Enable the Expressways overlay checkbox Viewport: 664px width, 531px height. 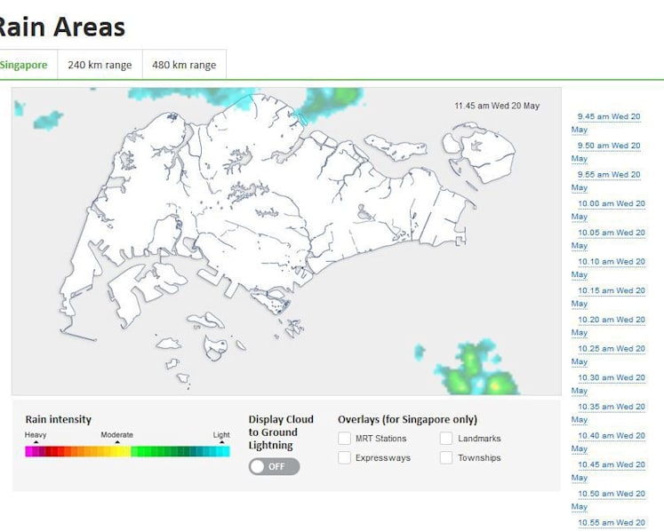[344, 457]
